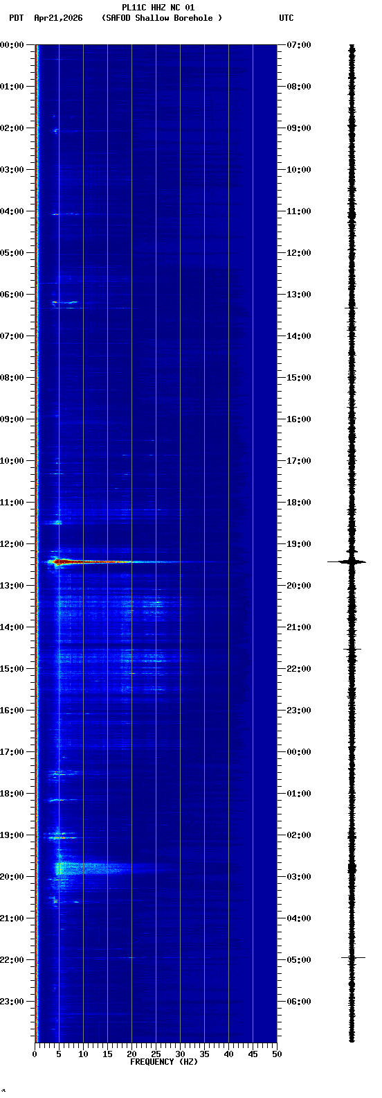Image resolution: width=382 pixels, height=1098 pixels.
Task: Select the UTC axis '19:00' time label
Action: click(299, 544)
